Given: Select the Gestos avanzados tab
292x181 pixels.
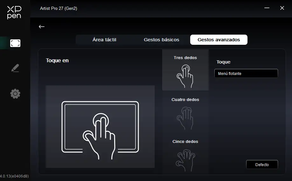Looking at the screenshot, I should tap(219, 40).
